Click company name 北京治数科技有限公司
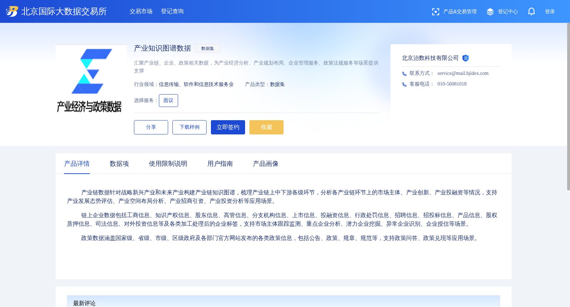Image resolution: width=570 pixels, height=307 pixels. click(x=430, y=58)
